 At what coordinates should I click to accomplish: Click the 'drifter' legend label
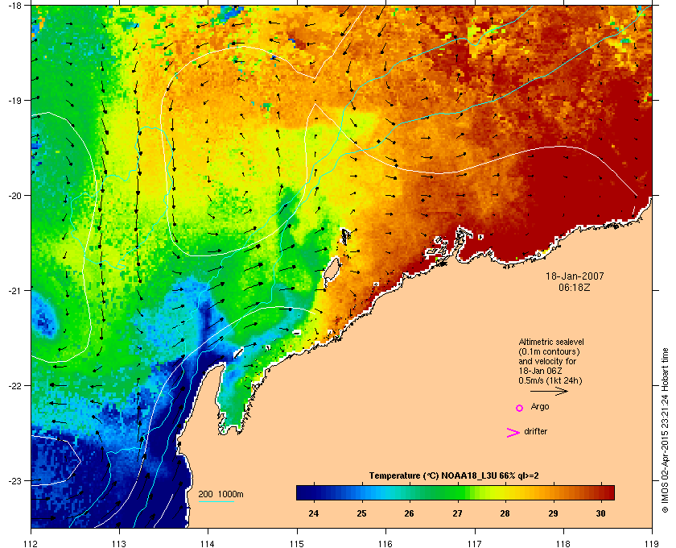(535, 431)
